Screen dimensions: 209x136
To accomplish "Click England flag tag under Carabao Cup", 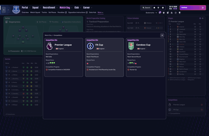I will coord(141,49).
